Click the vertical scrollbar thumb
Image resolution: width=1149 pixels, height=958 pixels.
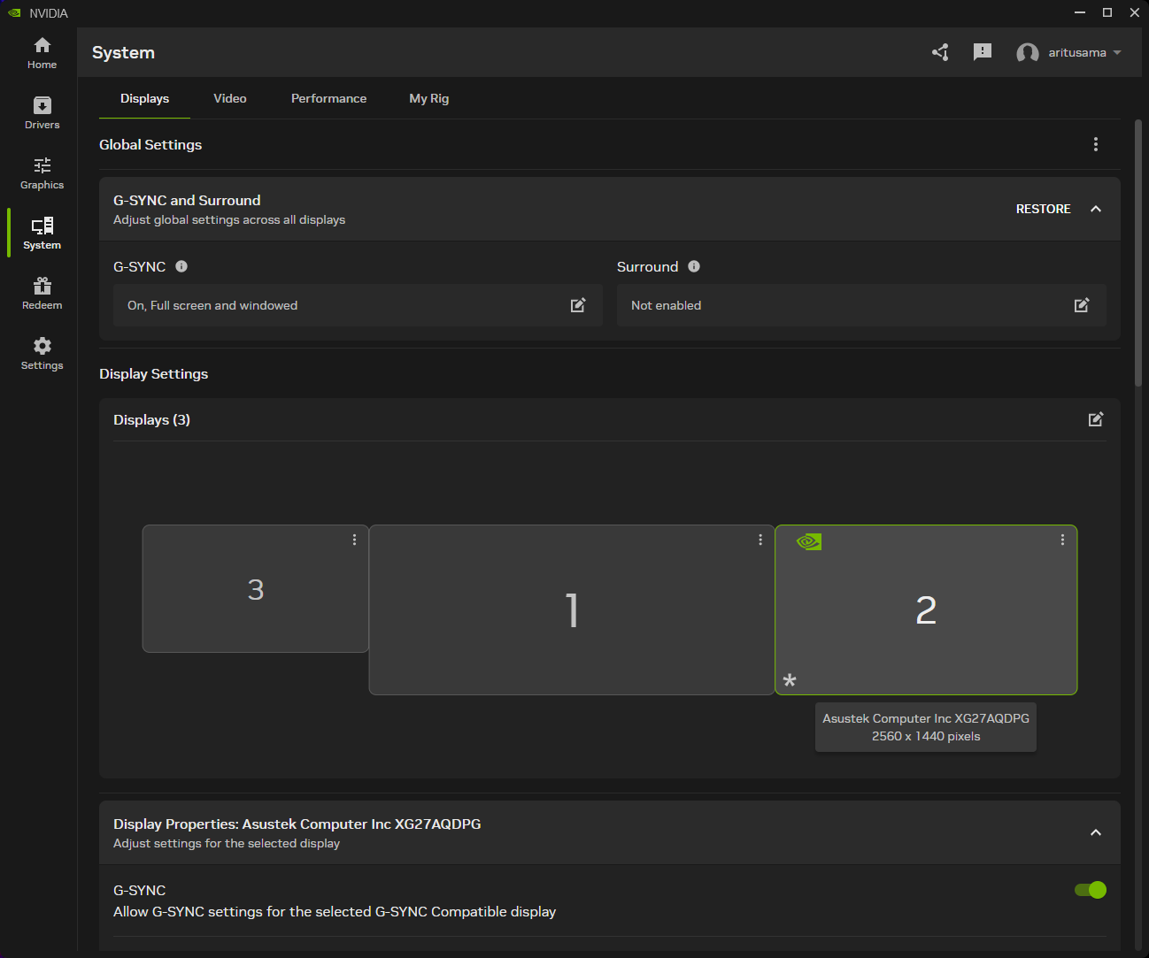[1138, 253]
